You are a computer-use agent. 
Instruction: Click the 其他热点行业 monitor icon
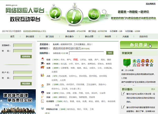click(x=42, y=109)
